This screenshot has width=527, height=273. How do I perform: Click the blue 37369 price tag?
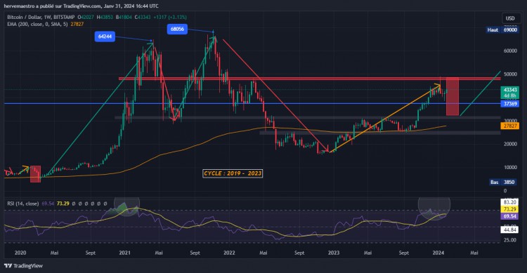[510, 104]
